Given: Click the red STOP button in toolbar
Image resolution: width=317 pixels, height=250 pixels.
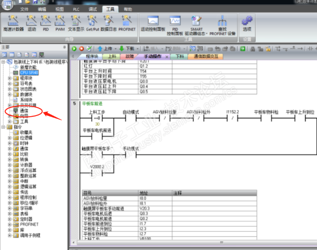Looking at the screenshot, I should tap(82, 48).
